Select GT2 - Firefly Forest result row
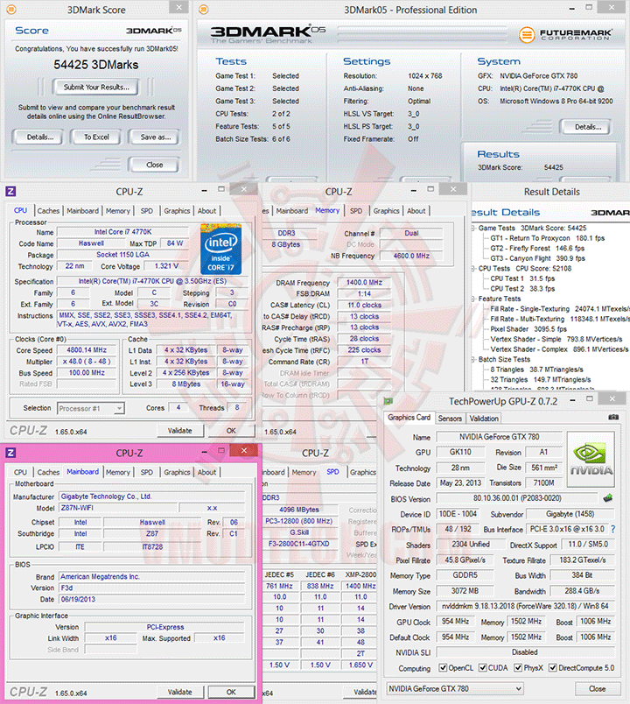 coord(537,249)
